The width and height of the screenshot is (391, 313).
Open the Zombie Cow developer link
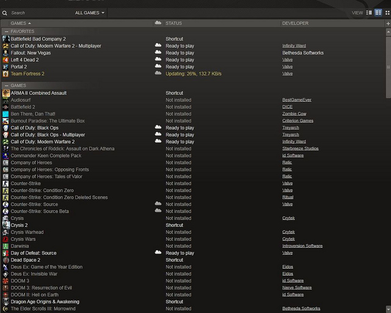(x=294, y=114)
